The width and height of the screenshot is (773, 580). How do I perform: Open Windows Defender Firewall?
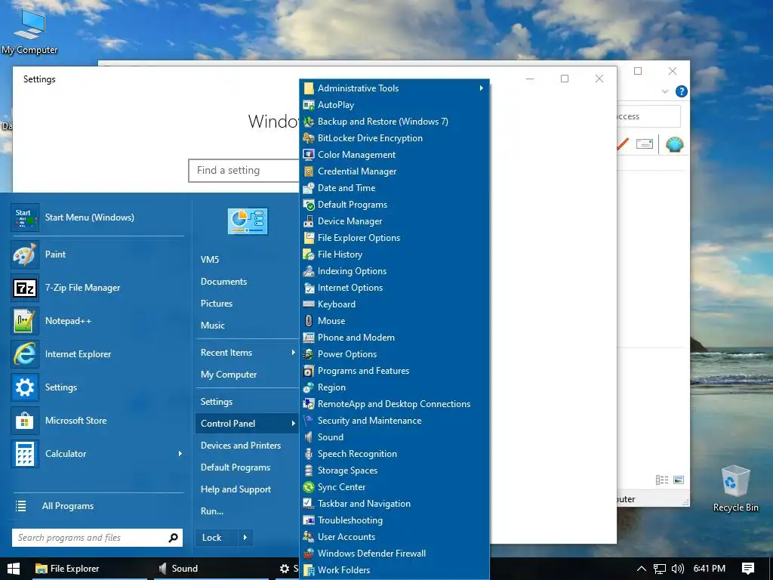pos(394,554)
